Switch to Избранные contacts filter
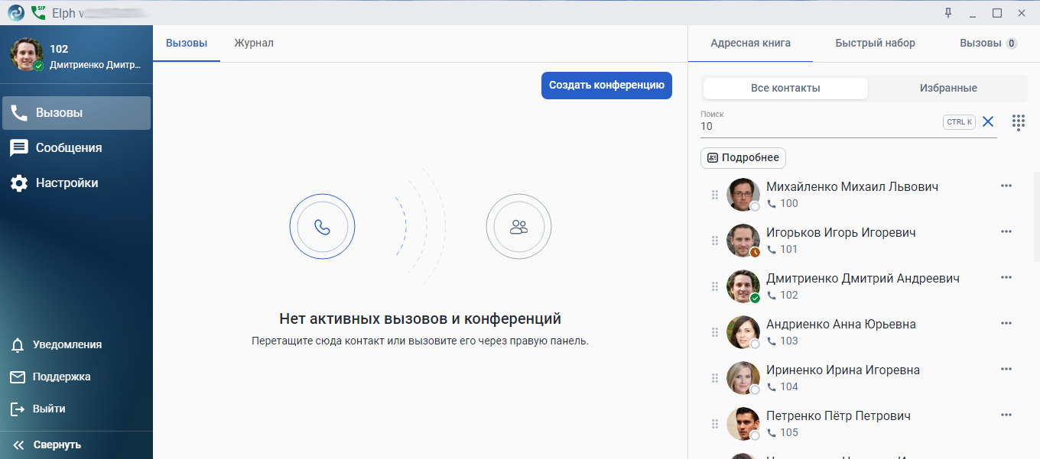Screen dimensions: 1040x459 coord(948,88)
